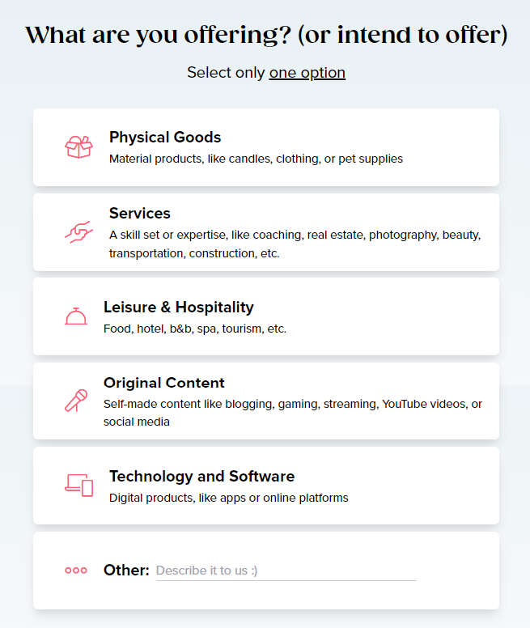Click the handshake Services icon

click(78, 231)
